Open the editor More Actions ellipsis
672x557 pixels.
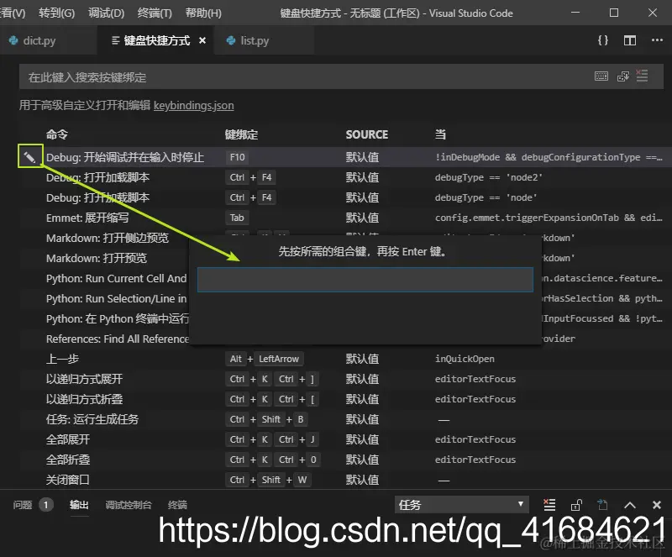[657, 40]
